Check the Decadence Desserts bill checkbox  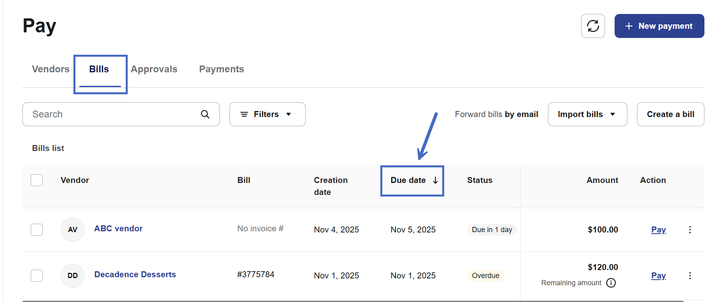click(x=37, y=276)
